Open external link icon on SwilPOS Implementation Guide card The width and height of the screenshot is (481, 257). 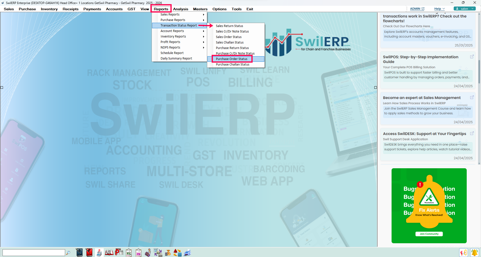(x=472, y=57)
